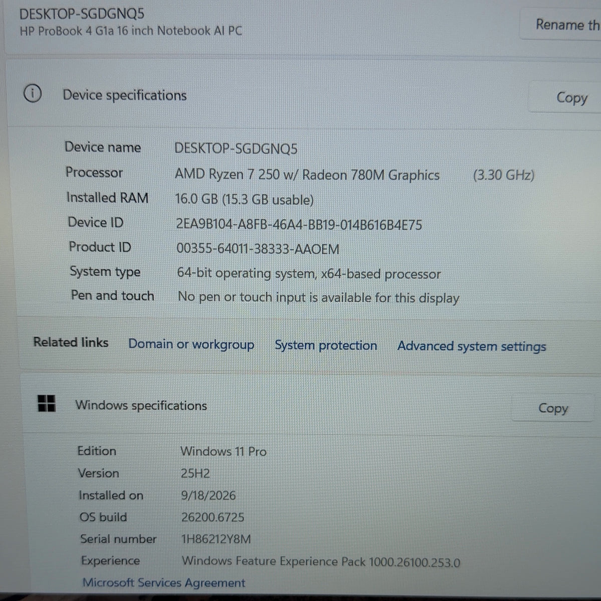
Task: Select the Device ID value 2EA9B104-A8FB-46A4-BB19-014B616B4E75
Action: [x=299, y=224]
